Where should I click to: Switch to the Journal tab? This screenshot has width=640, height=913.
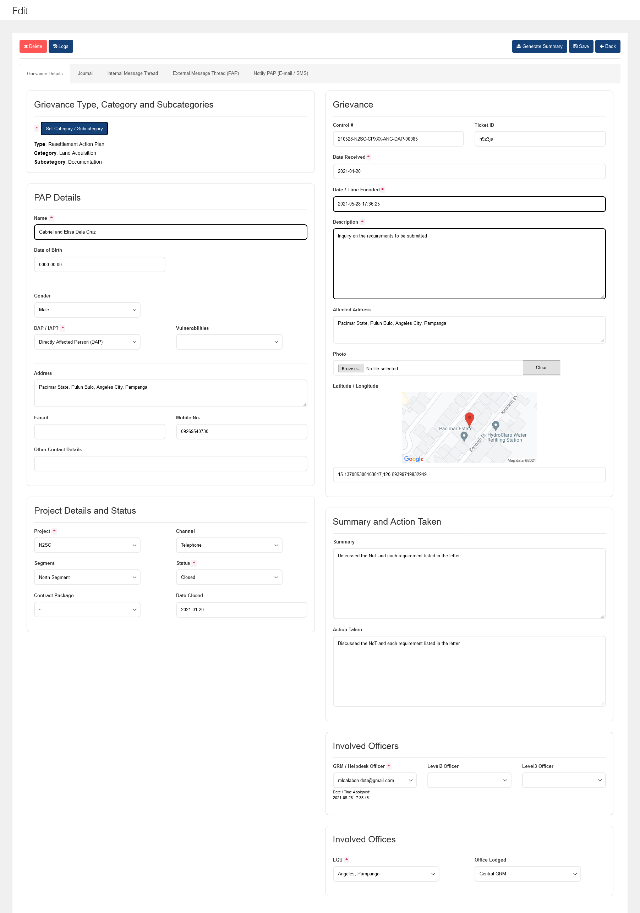[x=85, y=73]
